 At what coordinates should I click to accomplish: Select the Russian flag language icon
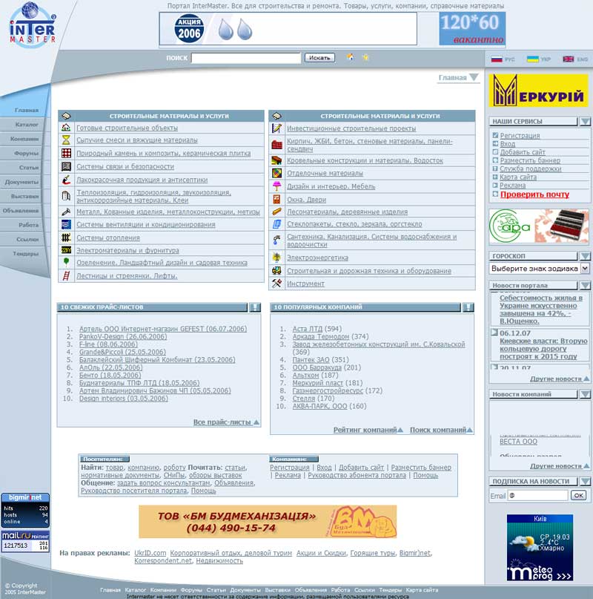[x=497, y=59]
